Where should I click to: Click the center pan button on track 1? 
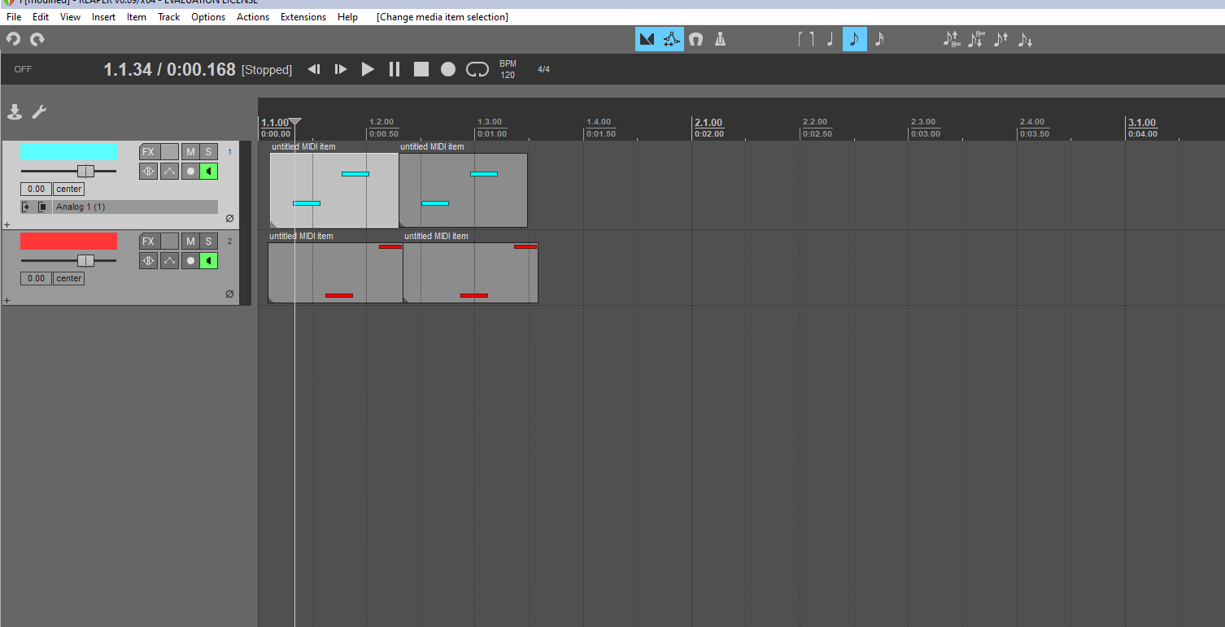tap(69, 189)
